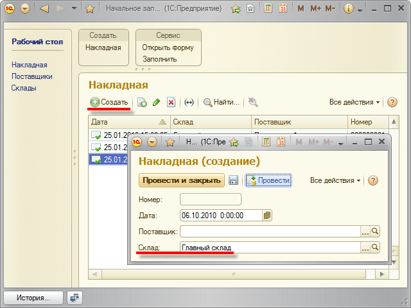Screen dimensions: 411x308
Task: Click the Создать button in the list toolbar
Action: [x=109, y=102]
